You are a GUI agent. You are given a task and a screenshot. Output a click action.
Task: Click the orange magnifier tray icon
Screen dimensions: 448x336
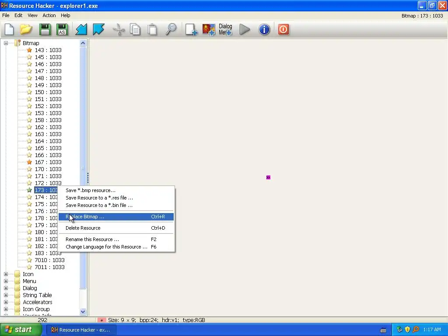click(416, 330)
